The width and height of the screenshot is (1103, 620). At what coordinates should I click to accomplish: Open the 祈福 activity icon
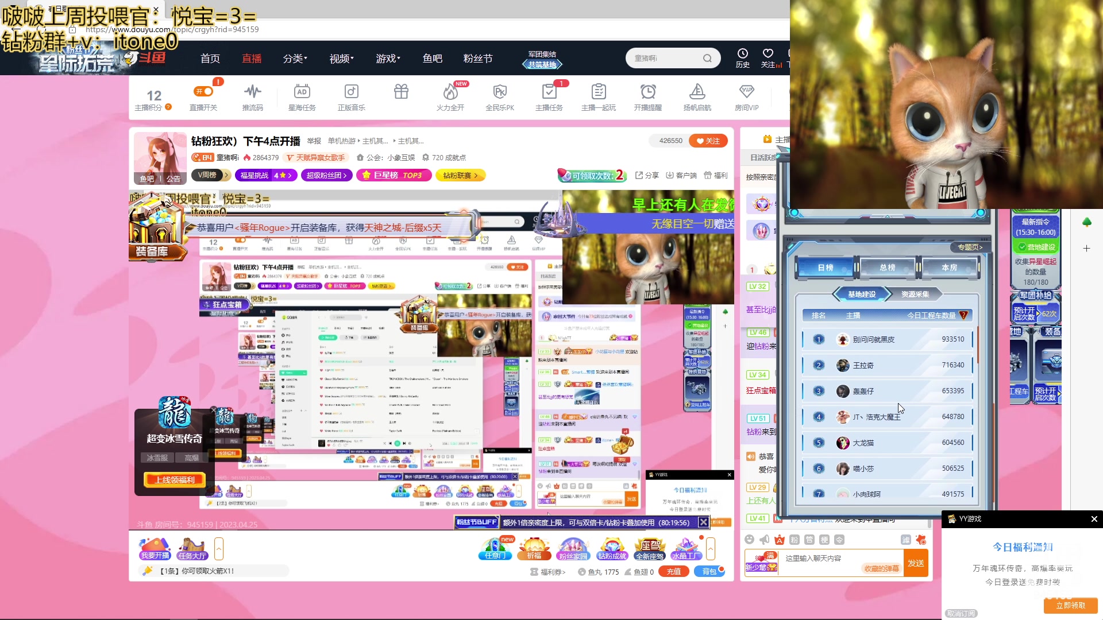(x=534, y=549)
